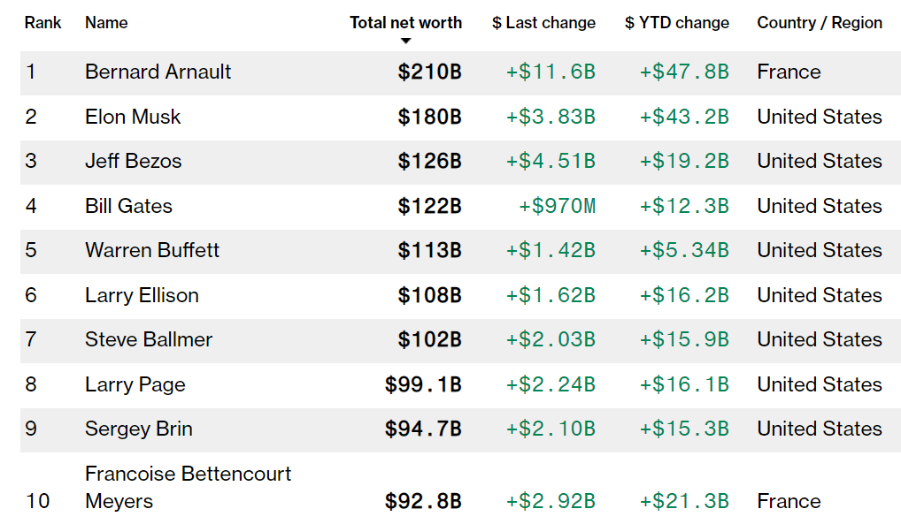Open Francoise Bettencourt Meyers's profile link
901x524 pixels.
coord(189,487)
